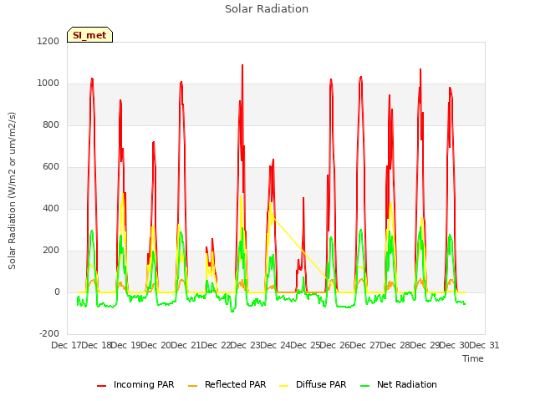The image size is (535, 401).
Task: Click the green Net Radiation legend swatch
Action: click(x=365, y=386)
